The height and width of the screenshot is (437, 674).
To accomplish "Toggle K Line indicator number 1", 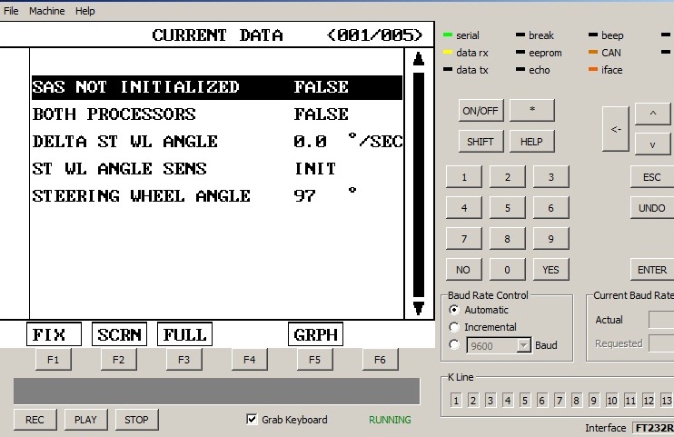I will tap(455, 401).
